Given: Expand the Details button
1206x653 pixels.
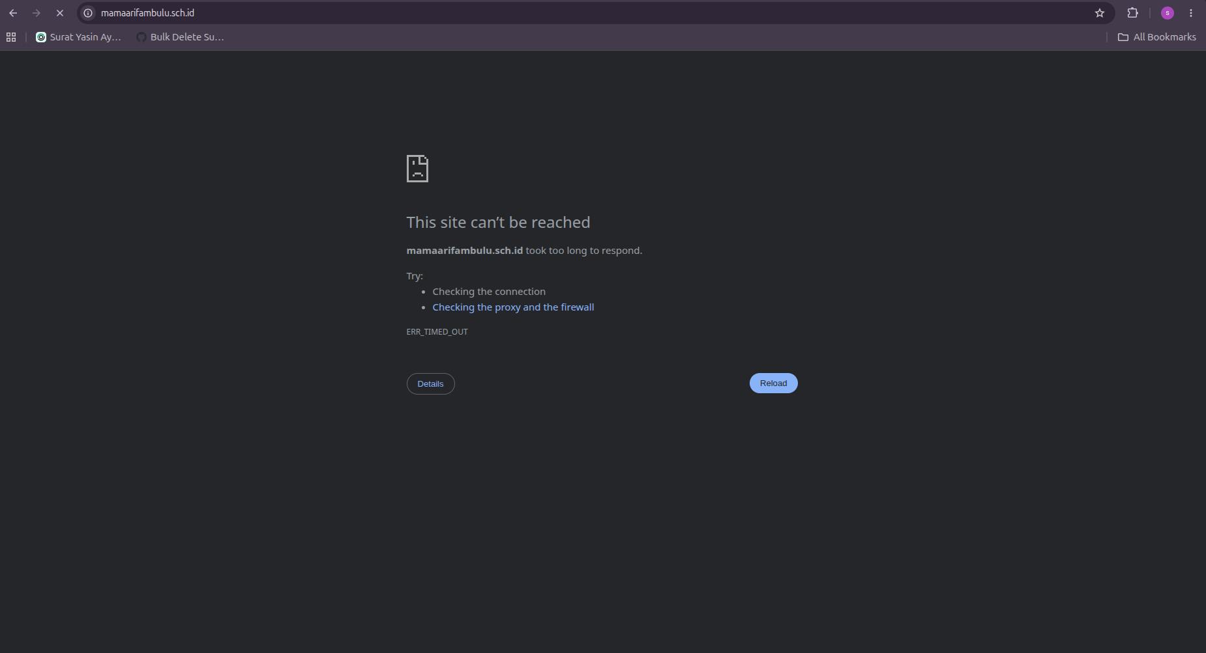Looking at the screenshot, I should point(430,383).
